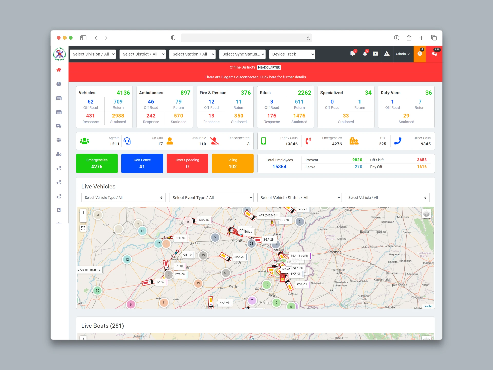The height and width of the screenshot is (370, 493).
Task: Expand the Admin user menu
Action: 402,54
